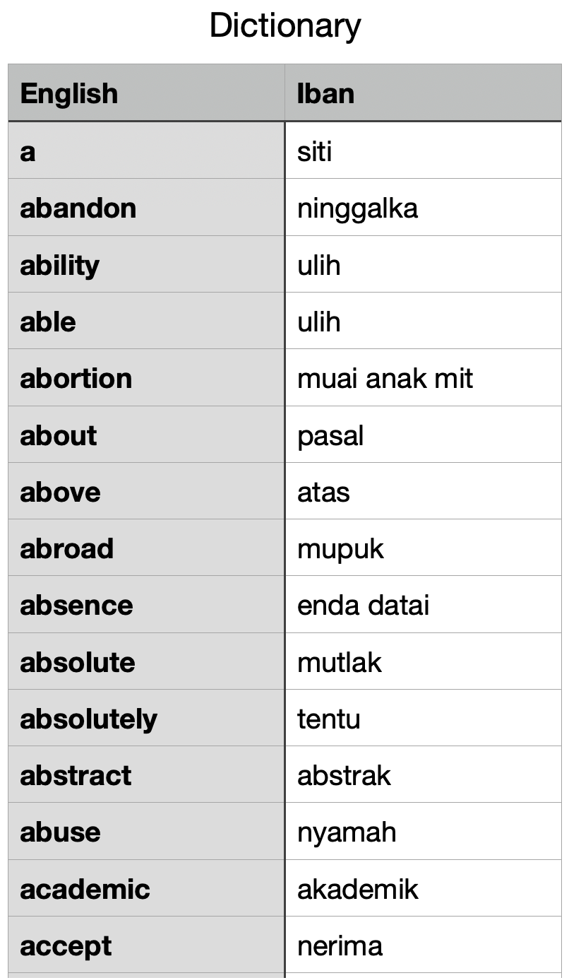569x978 pixels.
Task: Select the 'atas' translation cell
Action: (x=423, y=492)
